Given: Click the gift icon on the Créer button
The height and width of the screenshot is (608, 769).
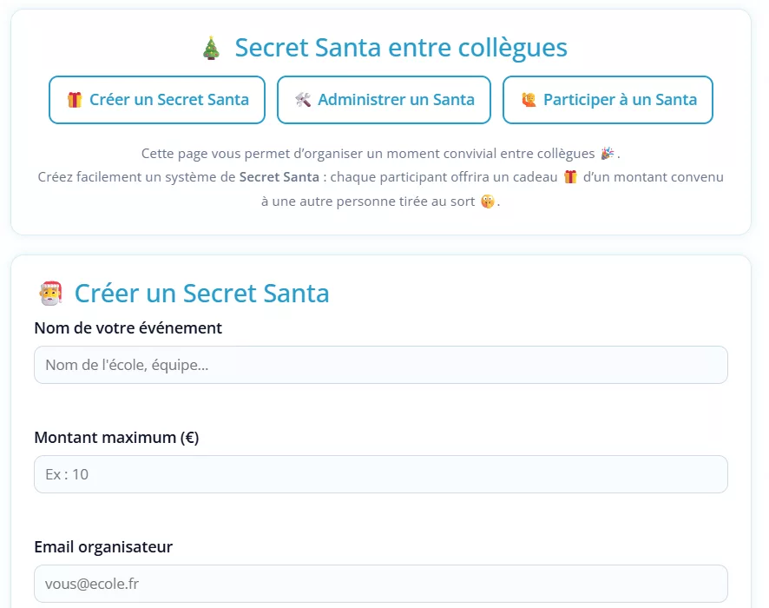Looking at the screenshot, I should pyautogui.click(x=75, y=100).
